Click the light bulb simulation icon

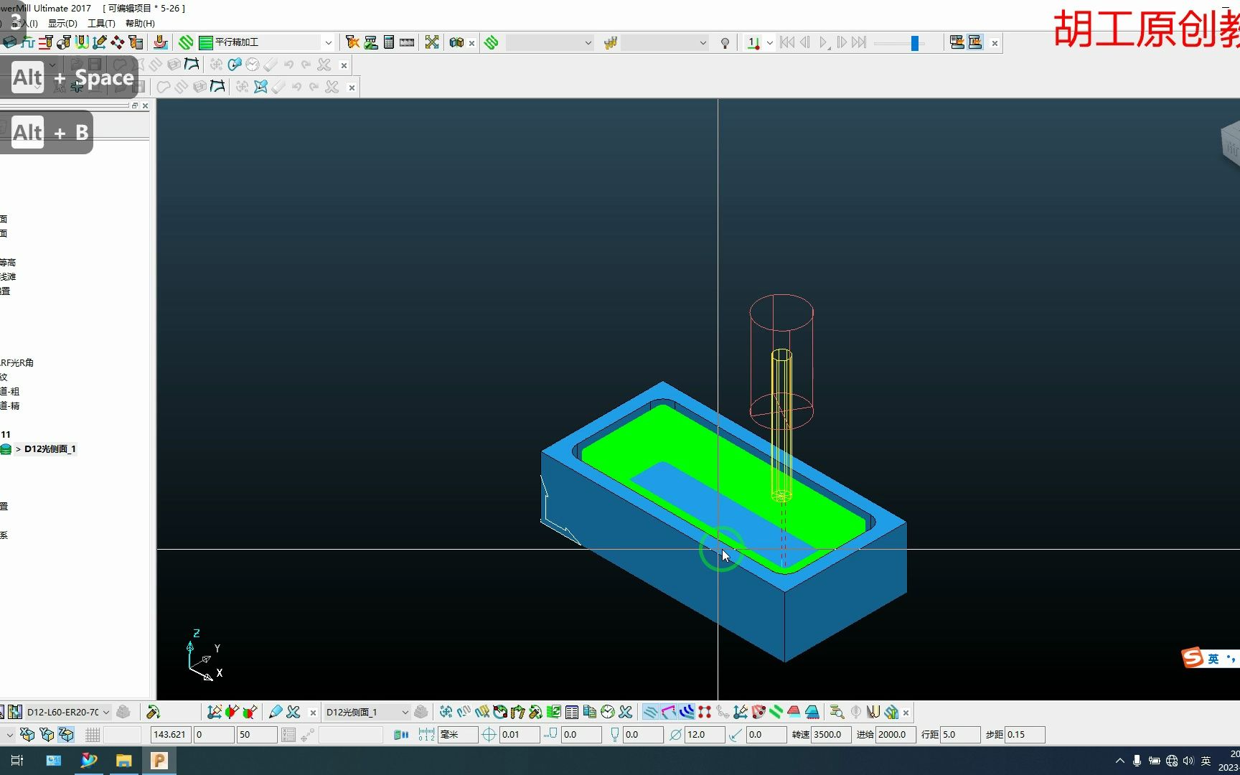(725, 43)
